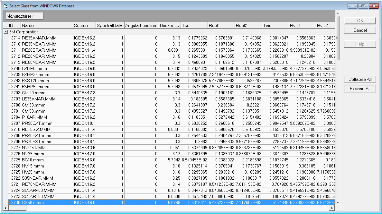This screenshot has height=214, width=382.
Task: Click the Manufacturer sort header
Action: point(24,16)
